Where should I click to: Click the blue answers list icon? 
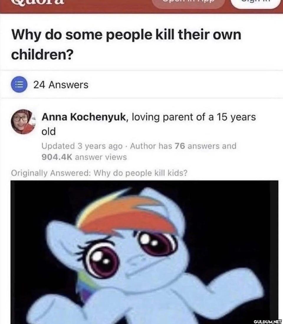(x=19, y=84)
